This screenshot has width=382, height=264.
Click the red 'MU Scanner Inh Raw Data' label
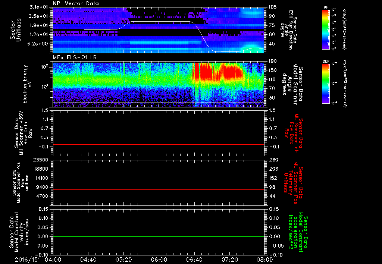[293, 133]
